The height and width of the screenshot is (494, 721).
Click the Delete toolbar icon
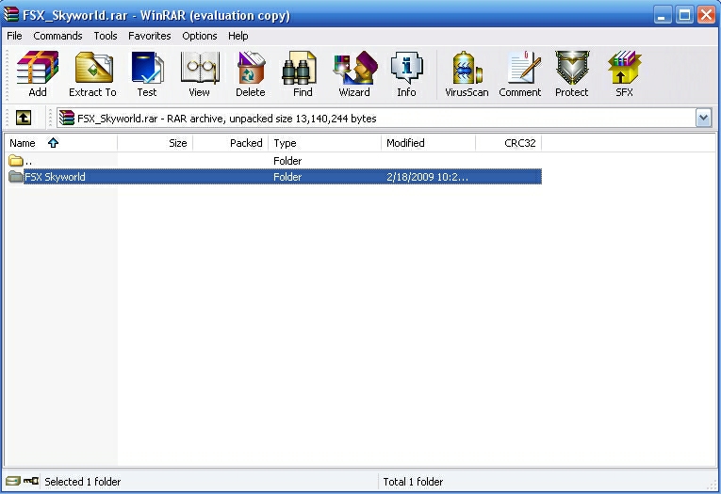click(x=250, y=74)
